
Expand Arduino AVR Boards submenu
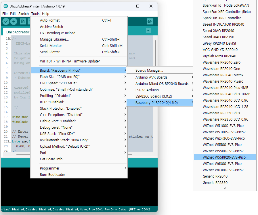point(160,77)
